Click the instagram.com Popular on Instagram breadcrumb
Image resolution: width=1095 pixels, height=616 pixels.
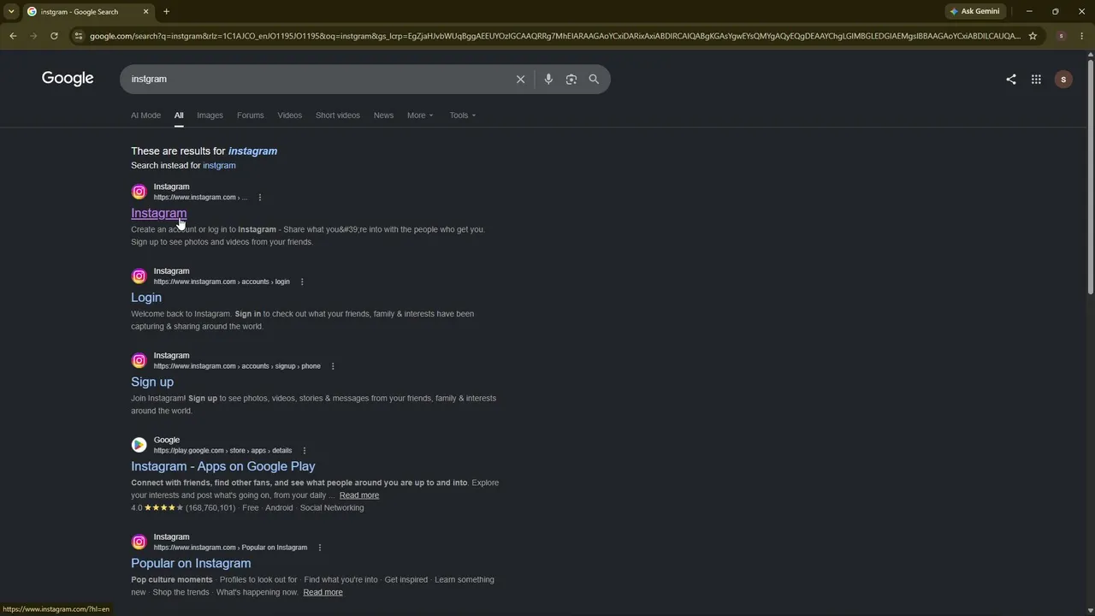tap(230, 548)
